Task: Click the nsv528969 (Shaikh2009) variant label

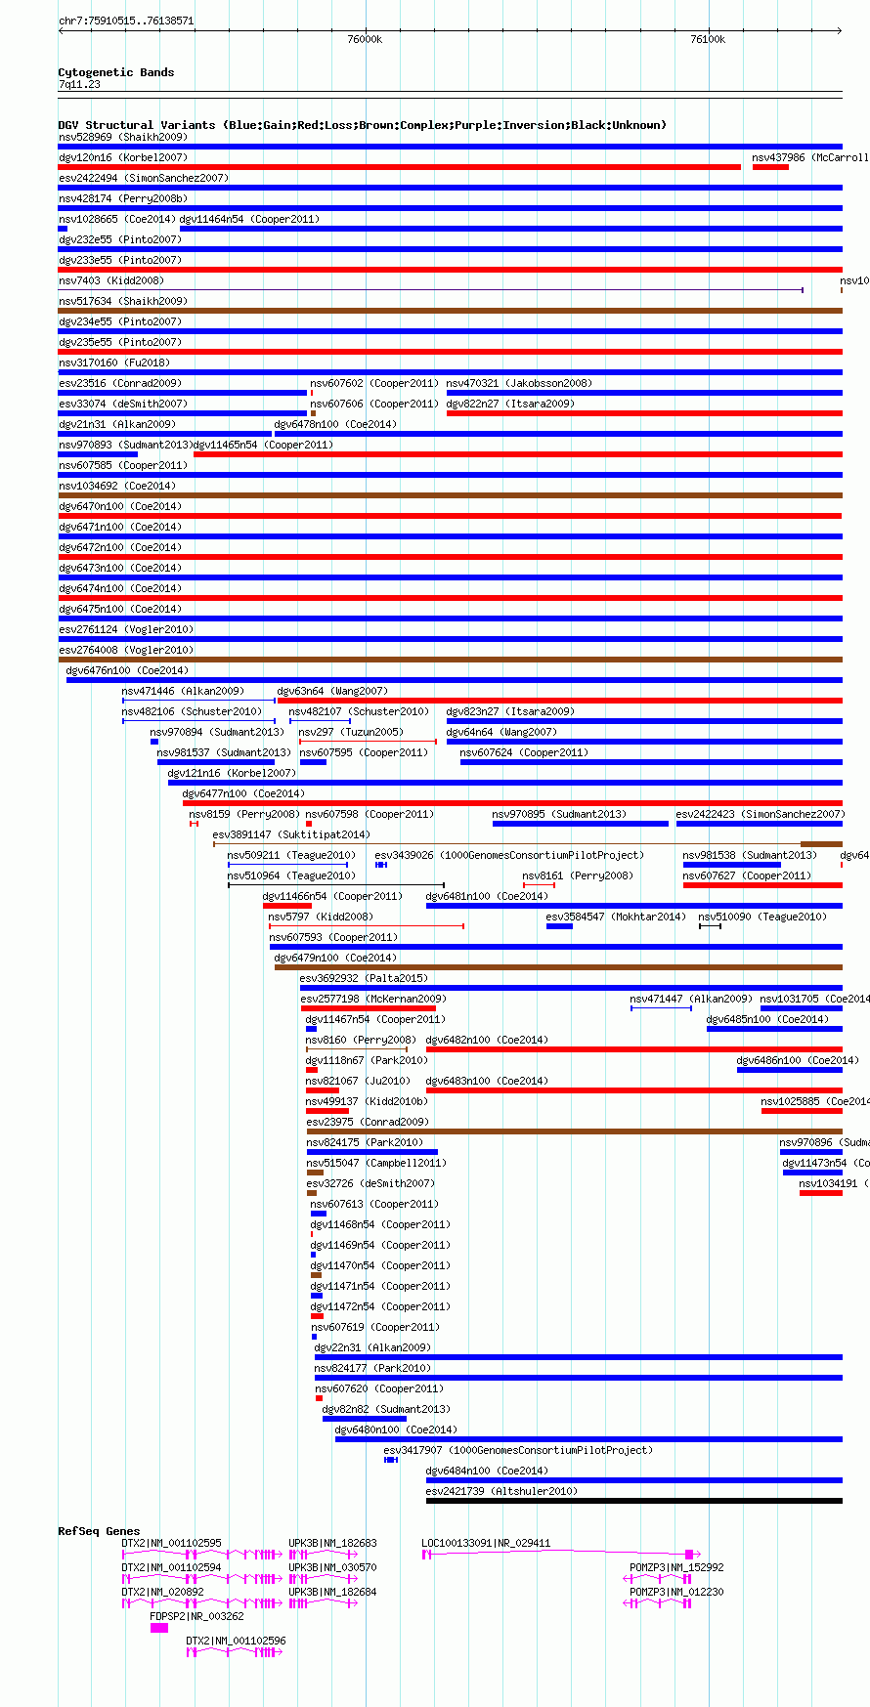Action: click(122, 137)
